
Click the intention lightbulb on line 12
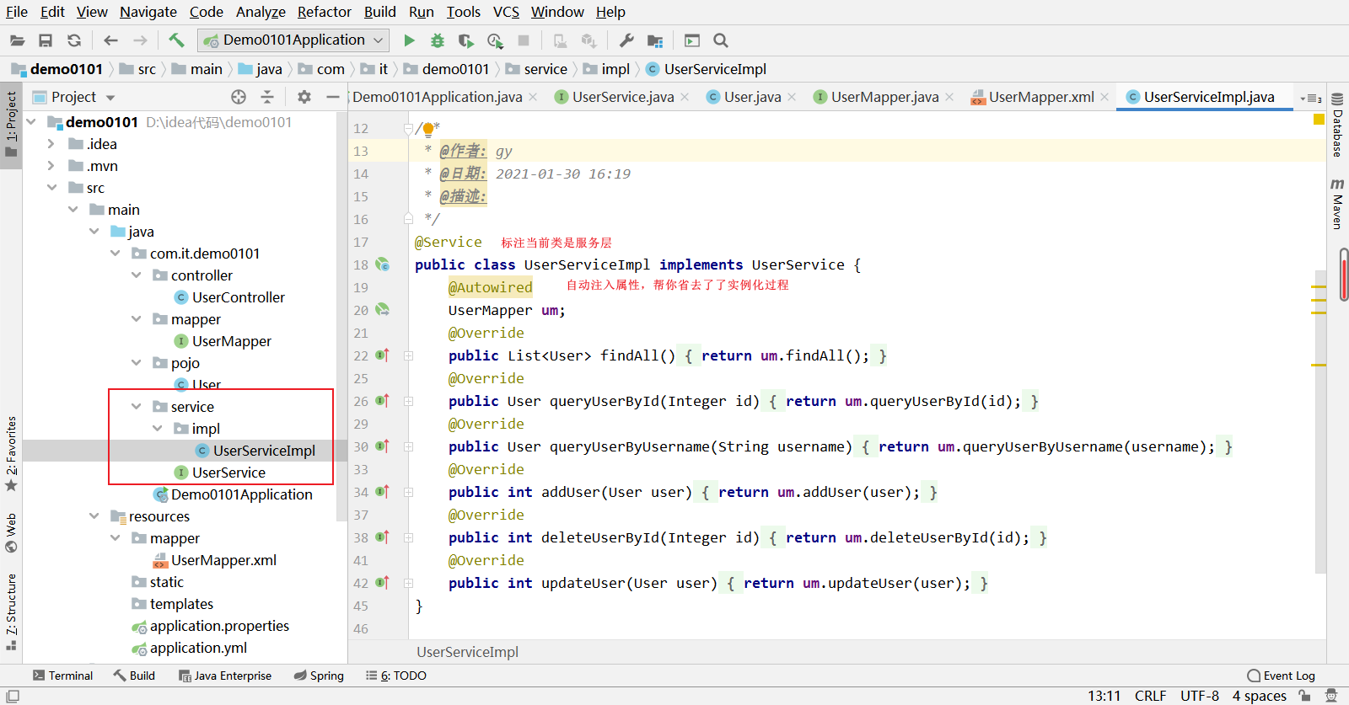tap(428, 129)
